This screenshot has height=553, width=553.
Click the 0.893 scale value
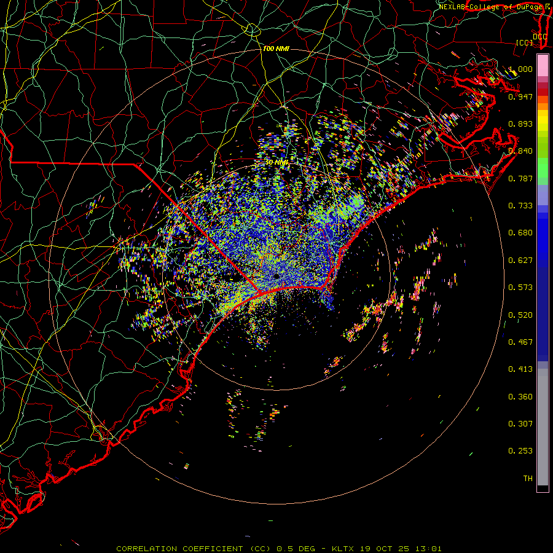pos(520,124)
